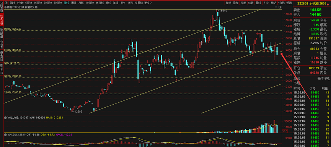The width and height of the screenshot is (331, 147).
Task: Toggle the right side panel icon above chart
Action: pyautogui.click(x=280, y=7)
